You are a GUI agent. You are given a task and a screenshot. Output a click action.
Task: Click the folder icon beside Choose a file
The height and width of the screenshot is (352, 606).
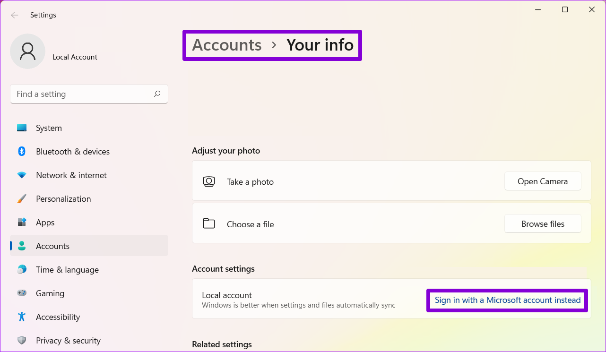pos(208,223)
